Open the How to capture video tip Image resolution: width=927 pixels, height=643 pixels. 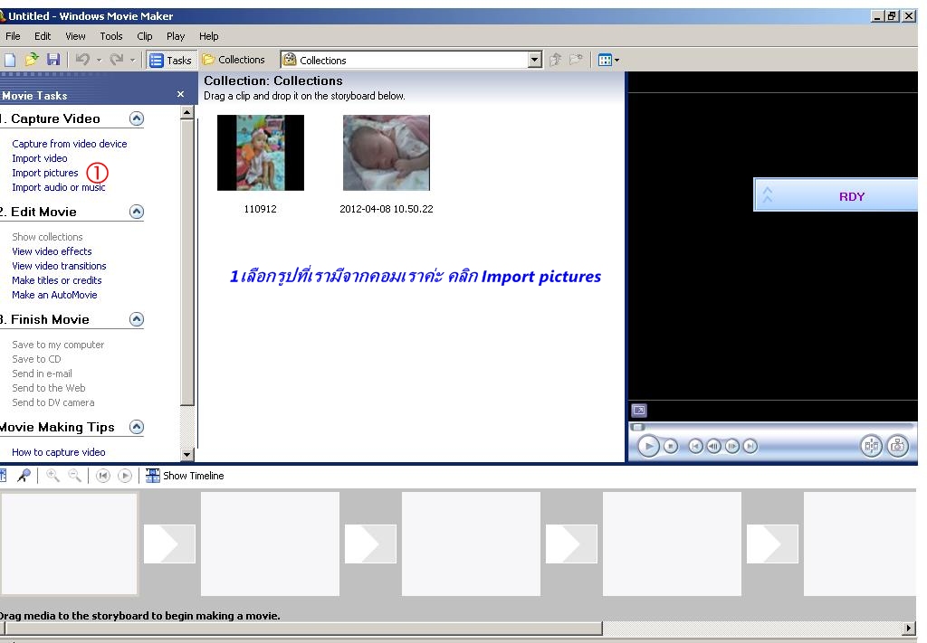point(59,451)
